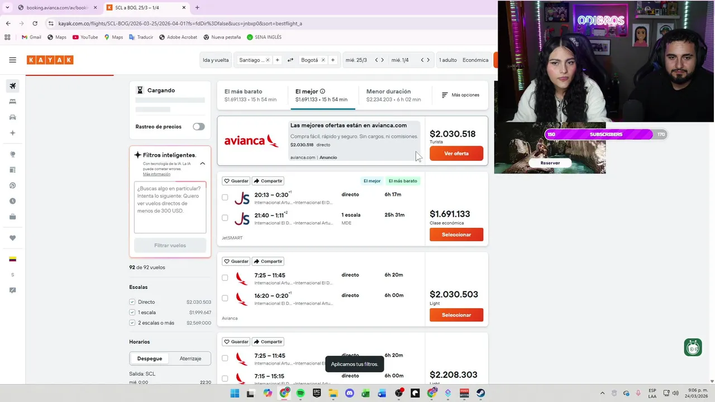Swap origin and destination arrows

290,60
